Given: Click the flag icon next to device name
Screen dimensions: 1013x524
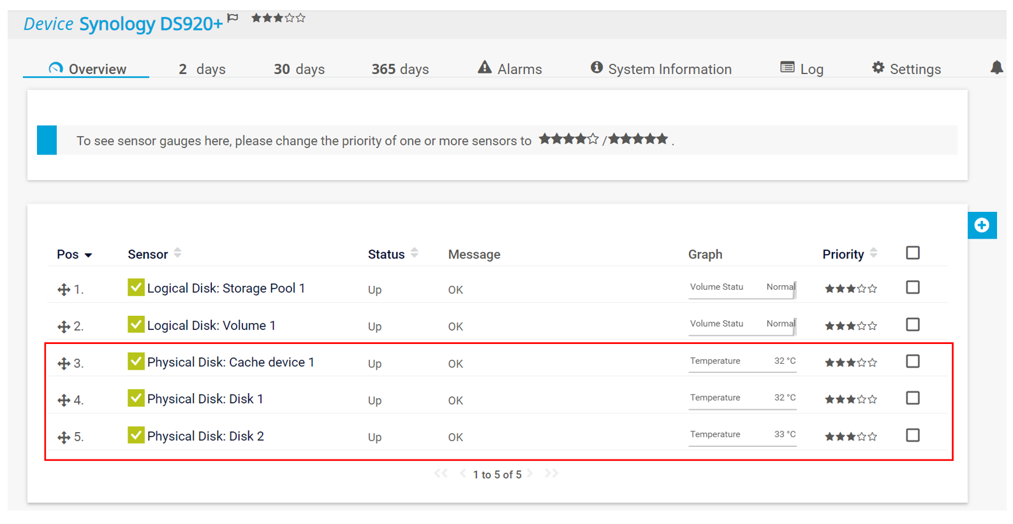Looking at the screenshot, I should click(x=233, y=18).
